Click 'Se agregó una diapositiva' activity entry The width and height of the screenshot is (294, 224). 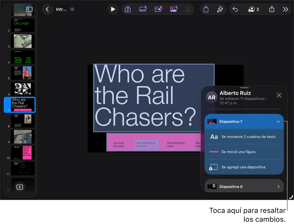(x=244, y=167)
